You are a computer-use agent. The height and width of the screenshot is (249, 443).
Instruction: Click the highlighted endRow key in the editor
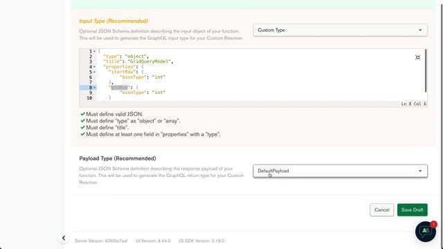(119, 88)
